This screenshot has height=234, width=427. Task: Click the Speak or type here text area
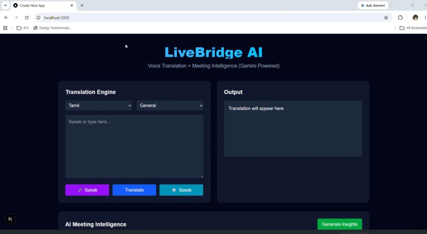134,146
